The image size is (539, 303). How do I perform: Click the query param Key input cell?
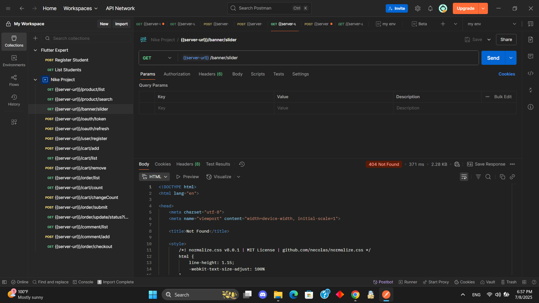[x=214, y=108]
